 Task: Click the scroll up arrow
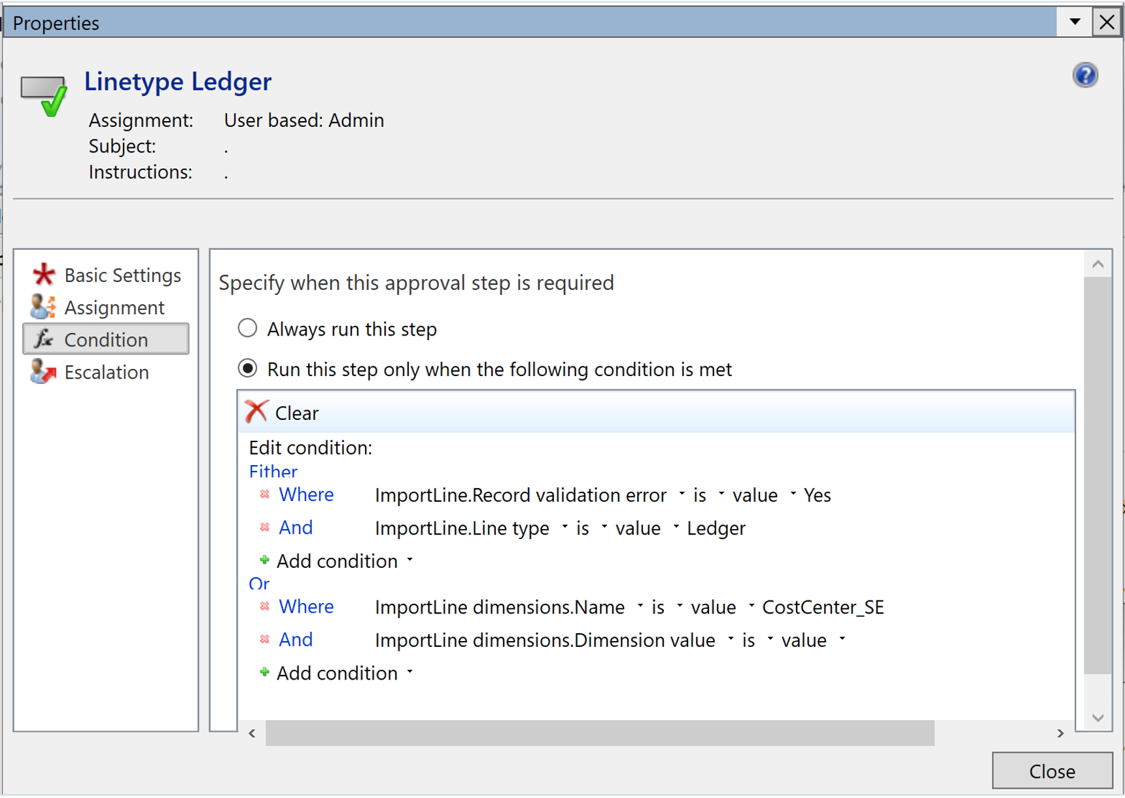click(1098, 264)
